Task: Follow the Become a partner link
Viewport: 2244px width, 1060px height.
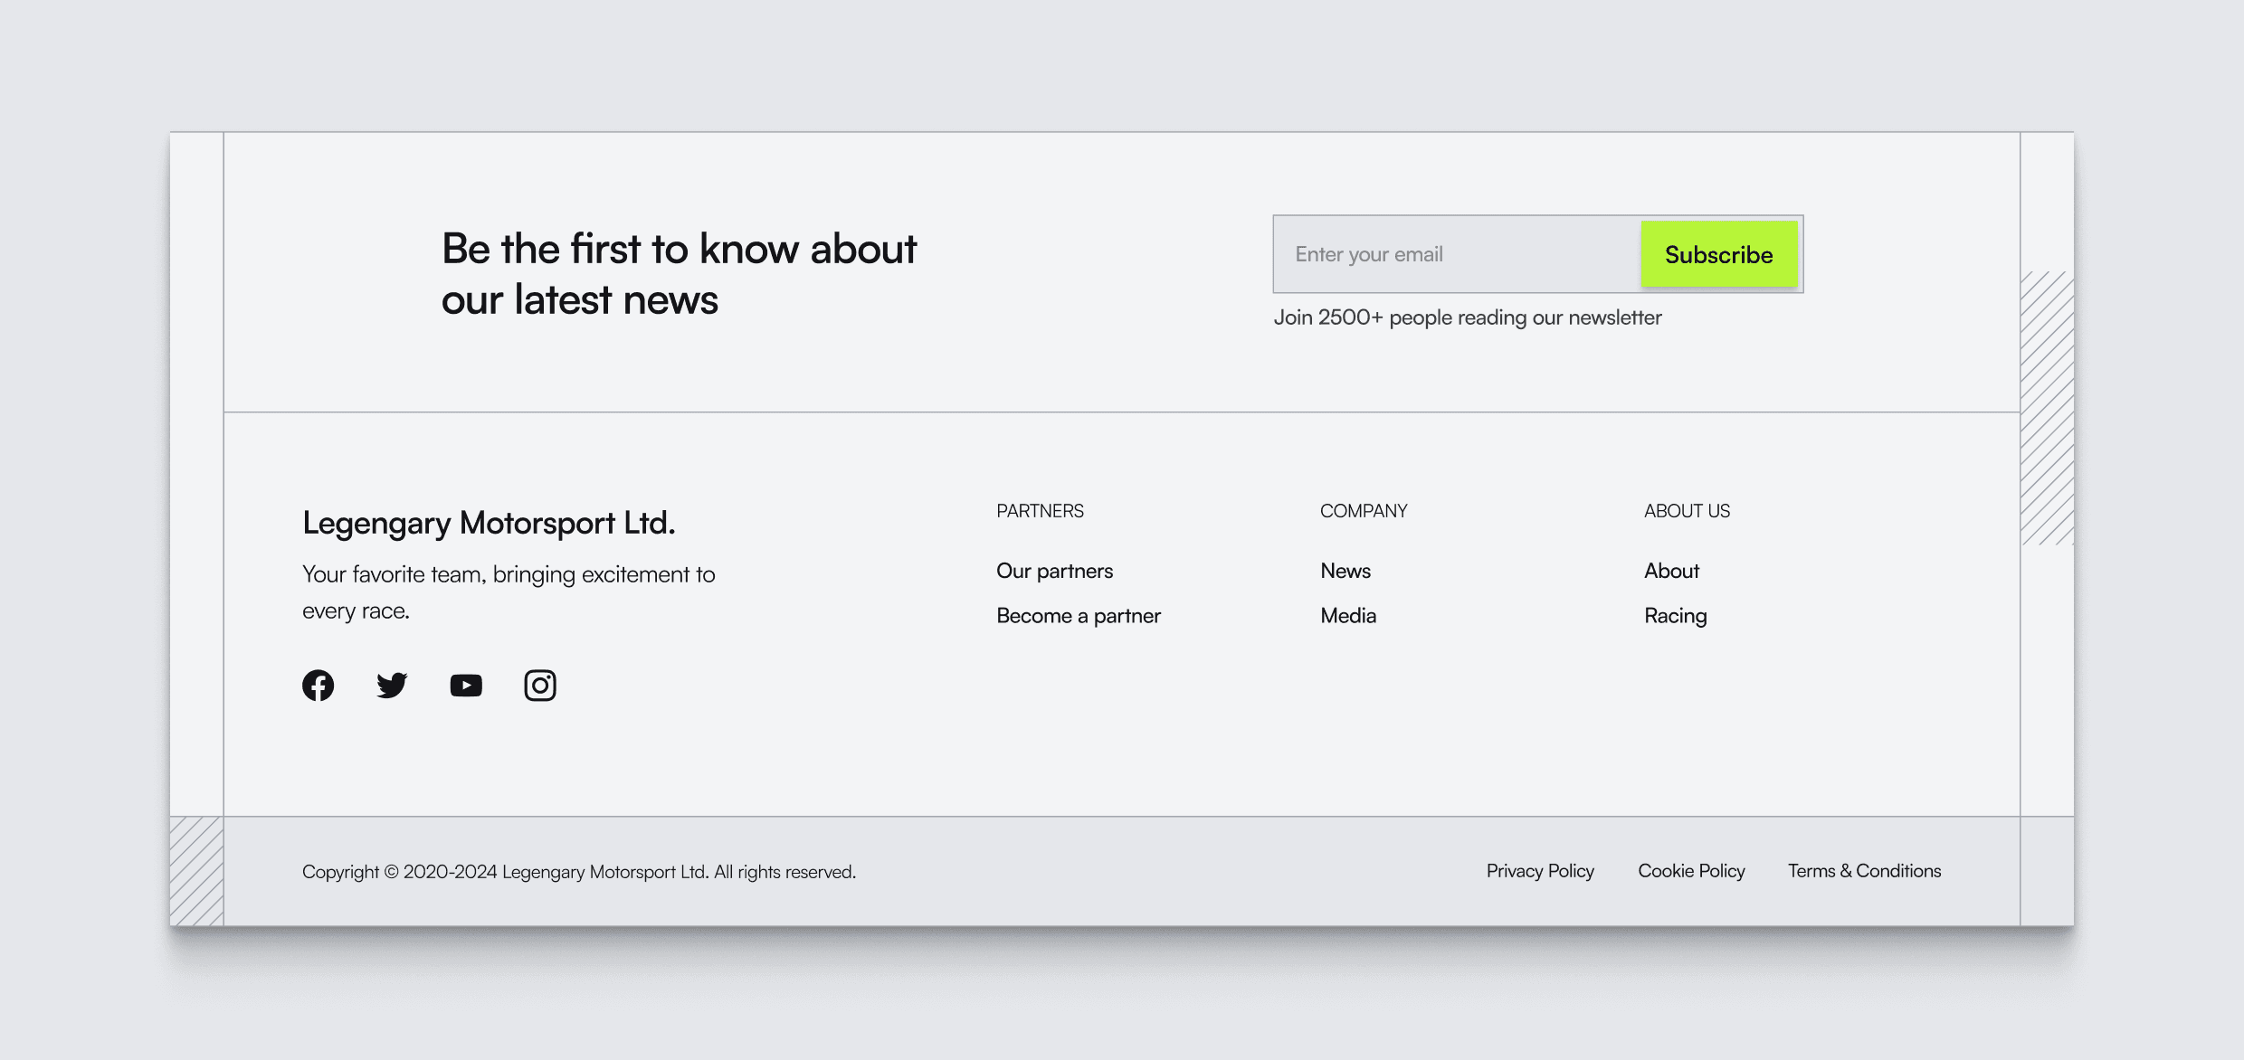Action: [1078, 616]
